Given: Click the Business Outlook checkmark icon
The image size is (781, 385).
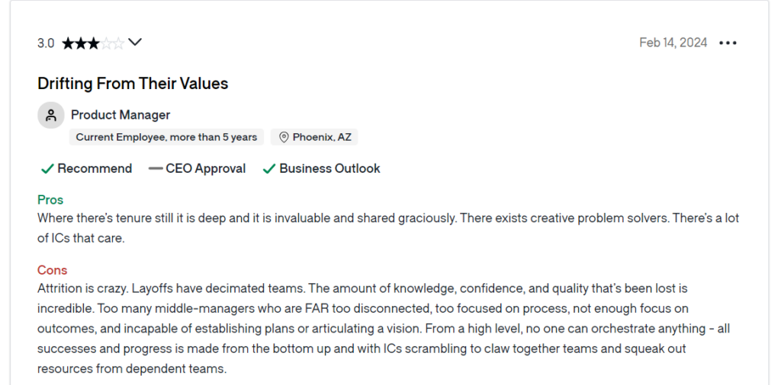Looking at the screenshot, I should tap(269, 170).
